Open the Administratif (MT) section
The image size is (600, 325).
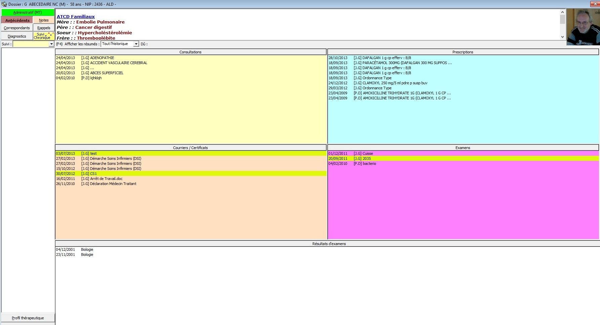(28, 12)
